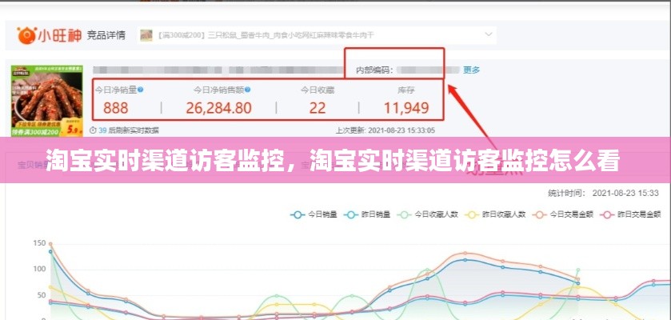Click the 小旺神 logo icon
The image size is (671, 320).
click(x=26, y=36)
